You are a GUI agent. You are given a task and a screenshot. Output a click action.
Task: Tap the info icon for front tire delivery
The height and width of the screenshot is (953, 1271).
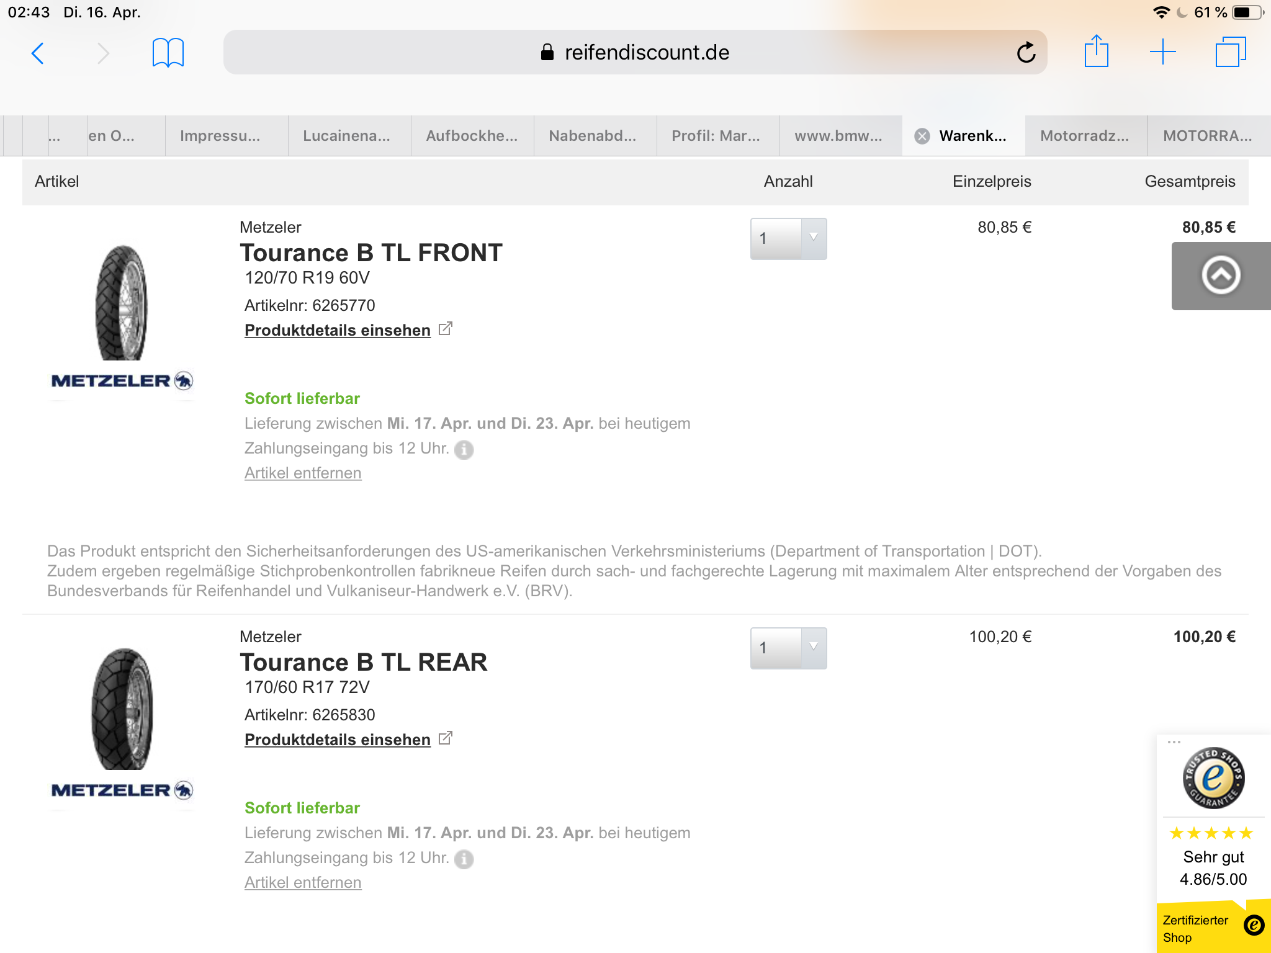[464, 449]
